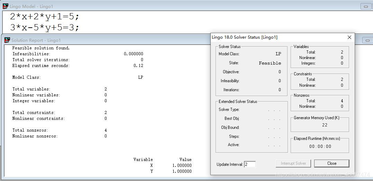Click the Total solver iterations row
Viewport: 373px width, 181px height.
[x=78, y=60]
